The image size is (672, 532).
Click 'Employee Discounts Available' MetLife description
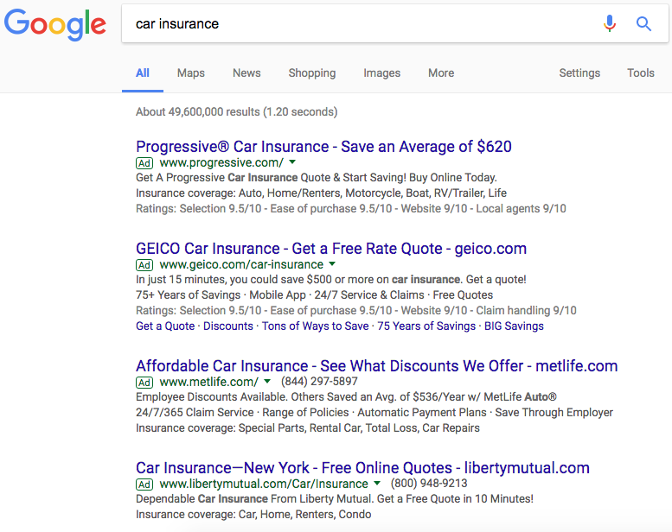point(346,396)
